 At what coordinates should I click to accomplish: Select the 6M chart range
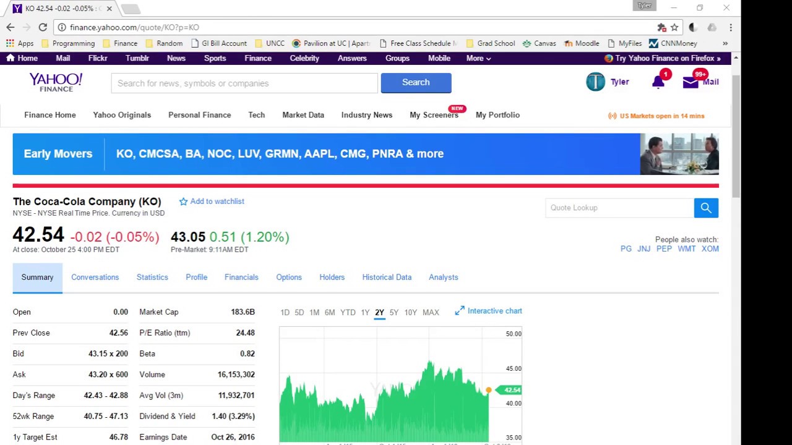click(x=330, y=312)
